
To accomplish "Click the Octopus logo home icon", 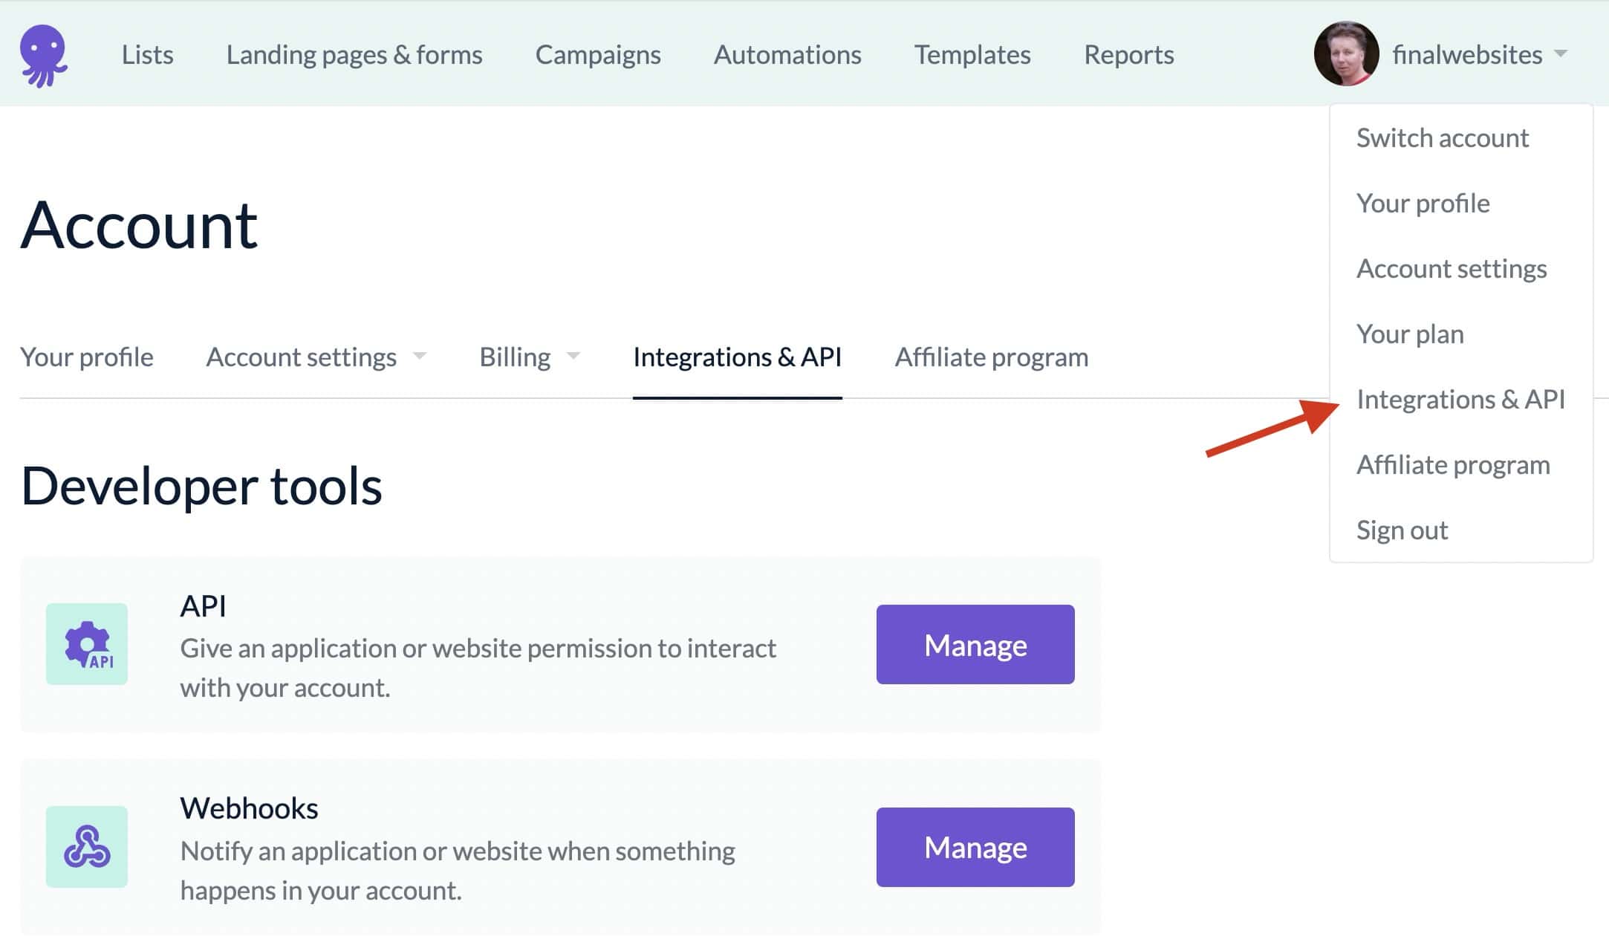I will (x=45, y=54).
